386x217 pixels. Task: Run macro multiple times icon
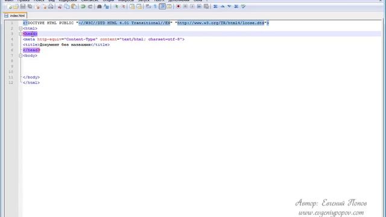tap(199, 7)
